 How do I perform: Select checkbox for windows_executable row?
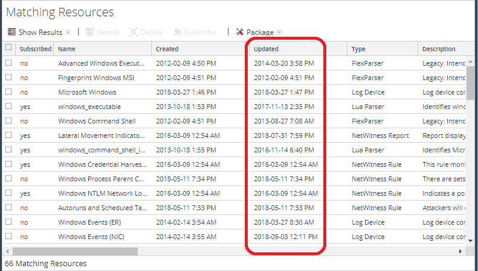[x=8, y=107]
